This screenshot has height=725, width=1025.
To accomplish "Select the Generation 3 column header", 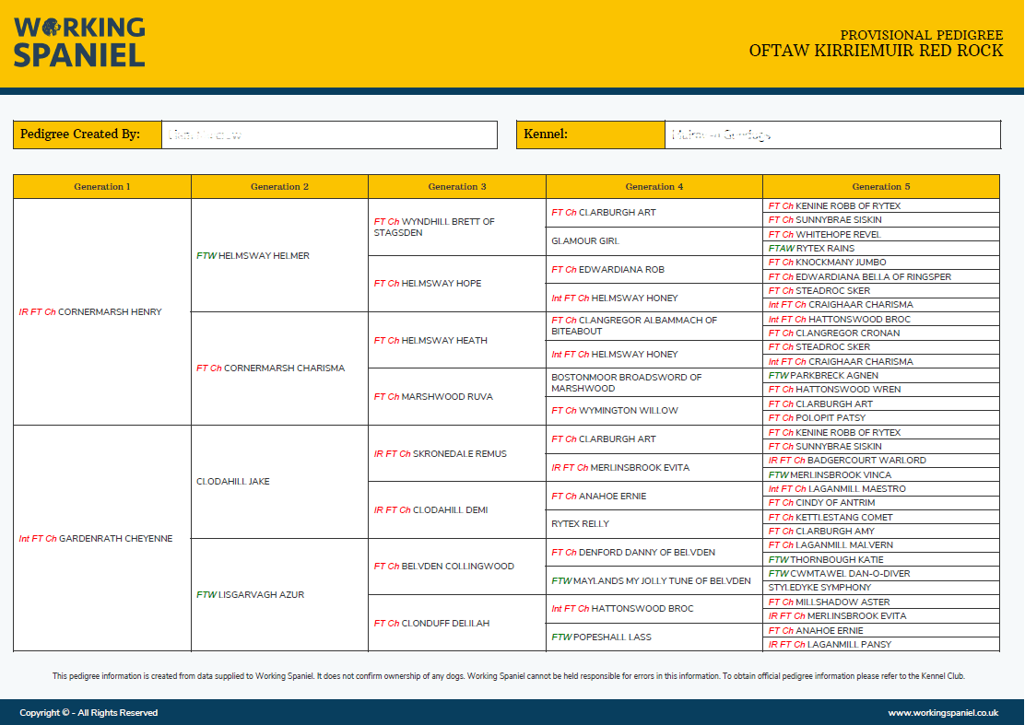I will [x=457, y=187].
